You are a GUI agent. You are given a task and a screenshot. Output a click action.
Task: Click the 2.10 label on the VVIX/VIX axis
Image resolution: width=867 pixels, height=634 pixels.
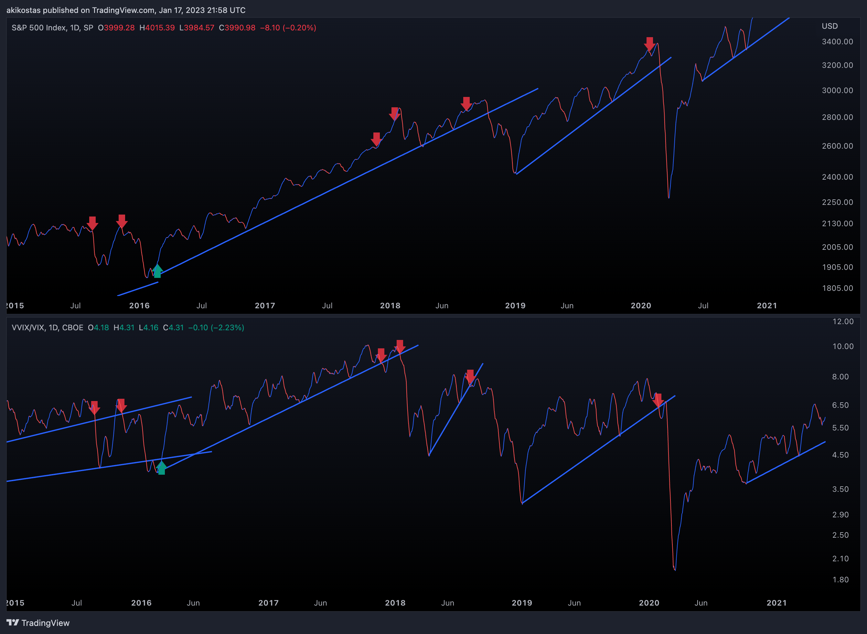click(x=840, y=558)
